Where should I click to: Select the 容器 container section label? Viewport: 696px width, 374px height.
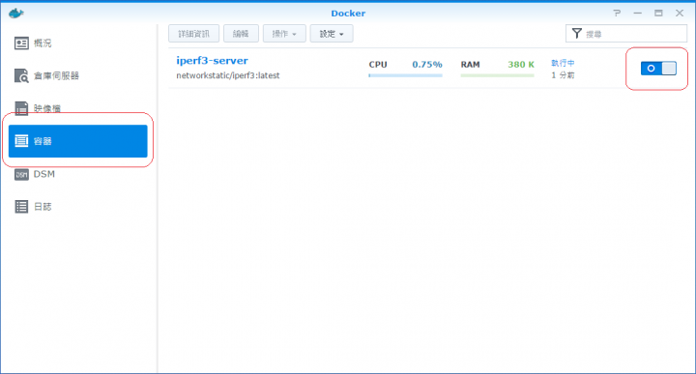[x=43, y=141]
